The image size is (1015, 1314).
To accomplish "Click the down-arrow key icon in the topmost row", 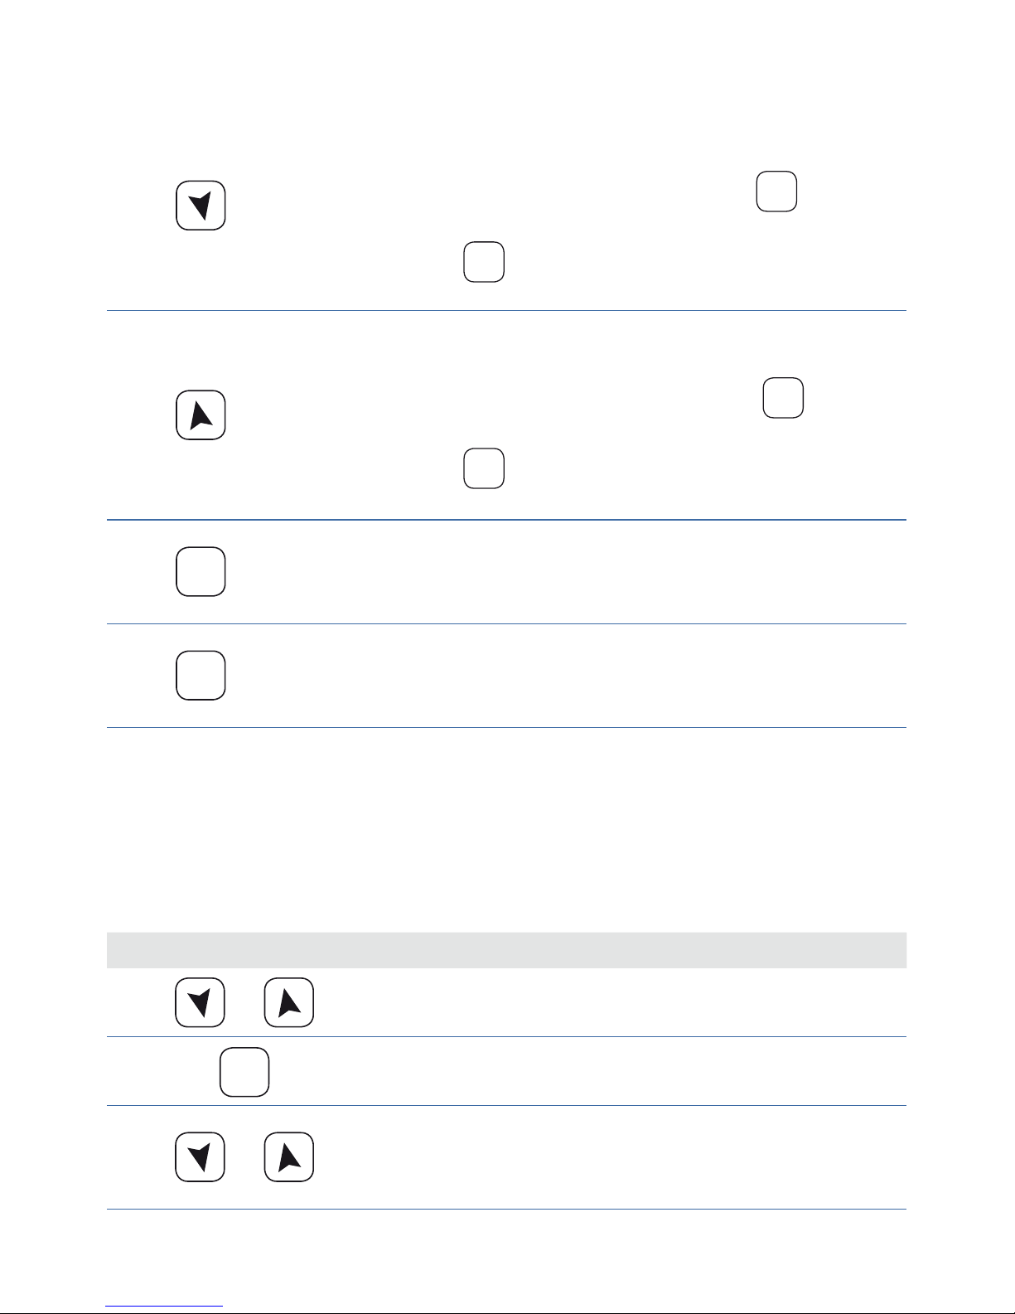I will 201,205.
